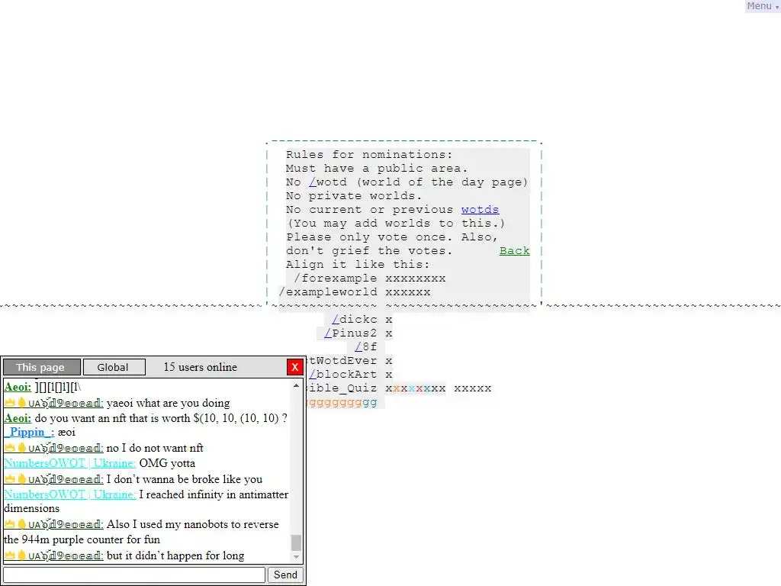This screenshot has height=586, width=781.
Task: Click the green Back link
Action: (x=515, y=250)
